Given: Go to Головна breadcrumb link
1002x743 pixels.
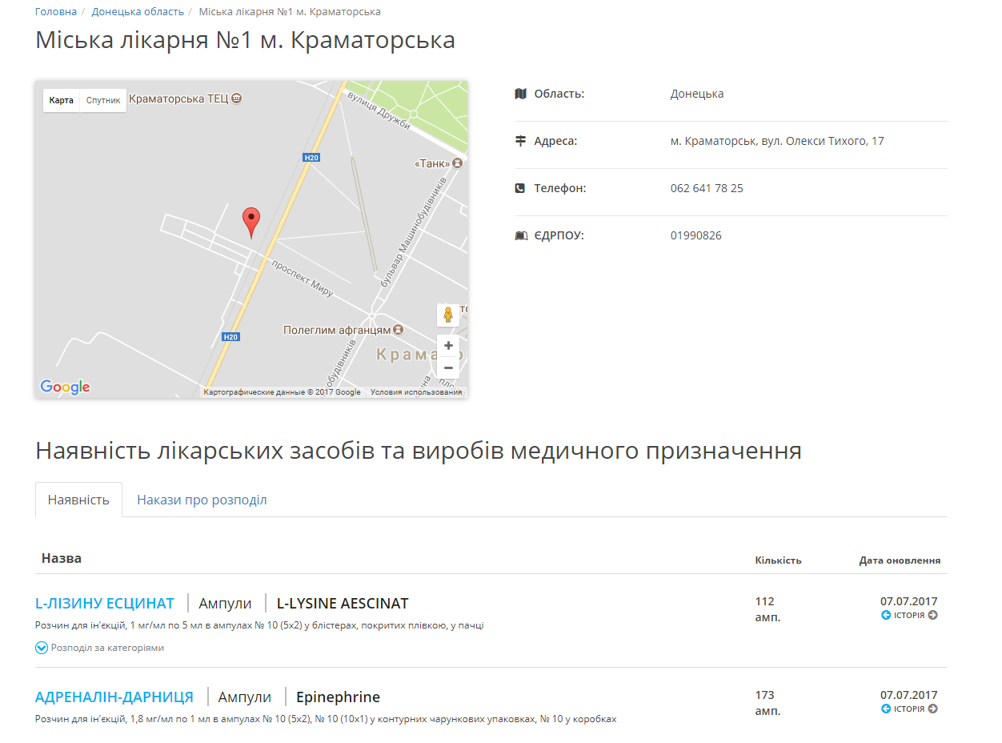Looking at the screenshot, I should coord(56,12).
